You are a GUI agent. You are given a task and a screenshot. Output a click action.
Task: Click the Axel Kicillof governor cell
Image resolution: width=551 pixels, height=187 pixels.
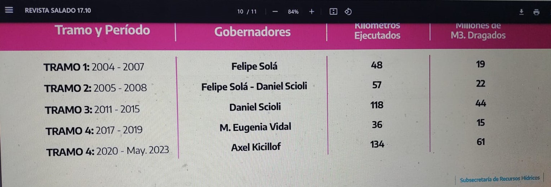tap(256, 147)
